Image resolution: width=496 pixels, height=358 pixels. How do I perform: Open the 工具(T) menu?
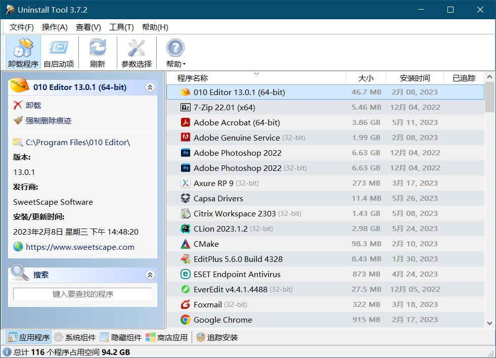[121, 27]
